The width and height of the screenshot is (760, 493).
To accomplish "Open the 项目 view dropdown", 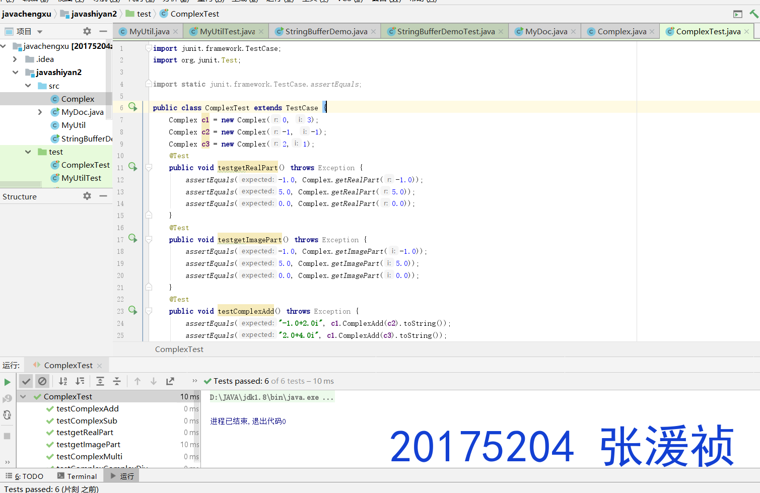I will pyautogui.click(x=40, y=32).
